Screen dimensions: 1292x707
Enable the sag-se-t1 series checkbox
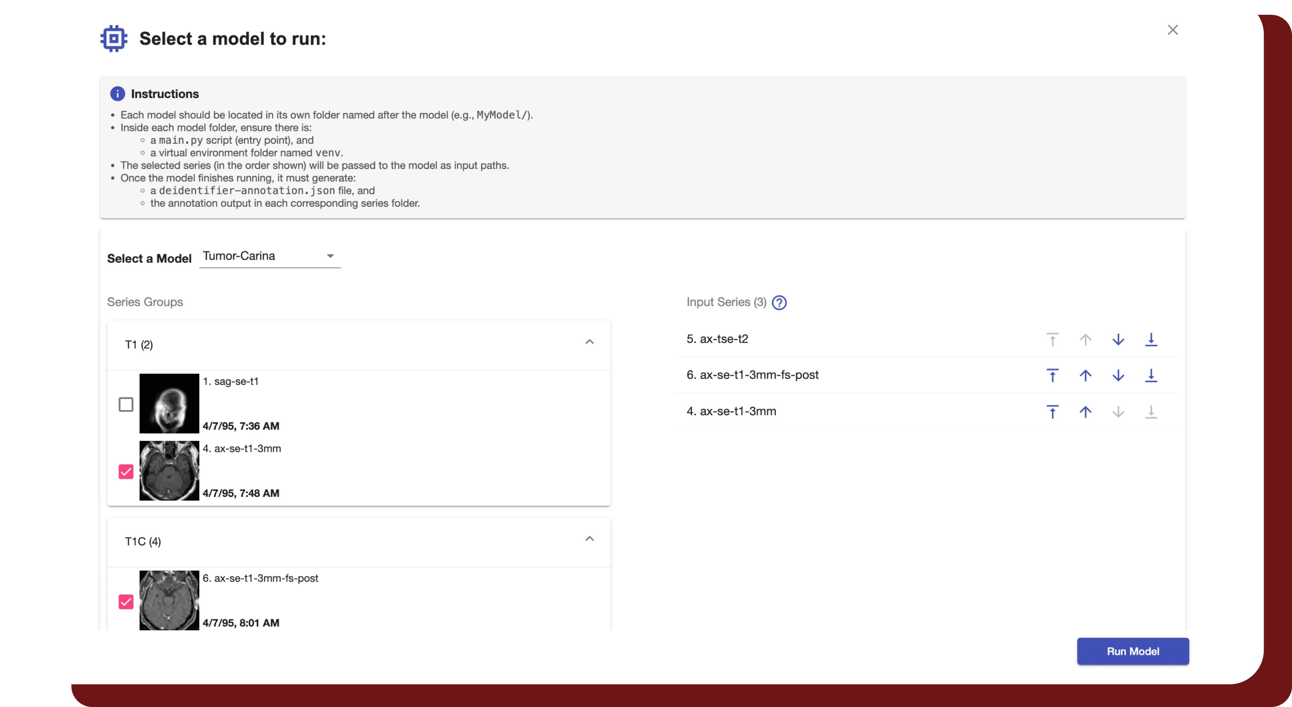[126, 404]
